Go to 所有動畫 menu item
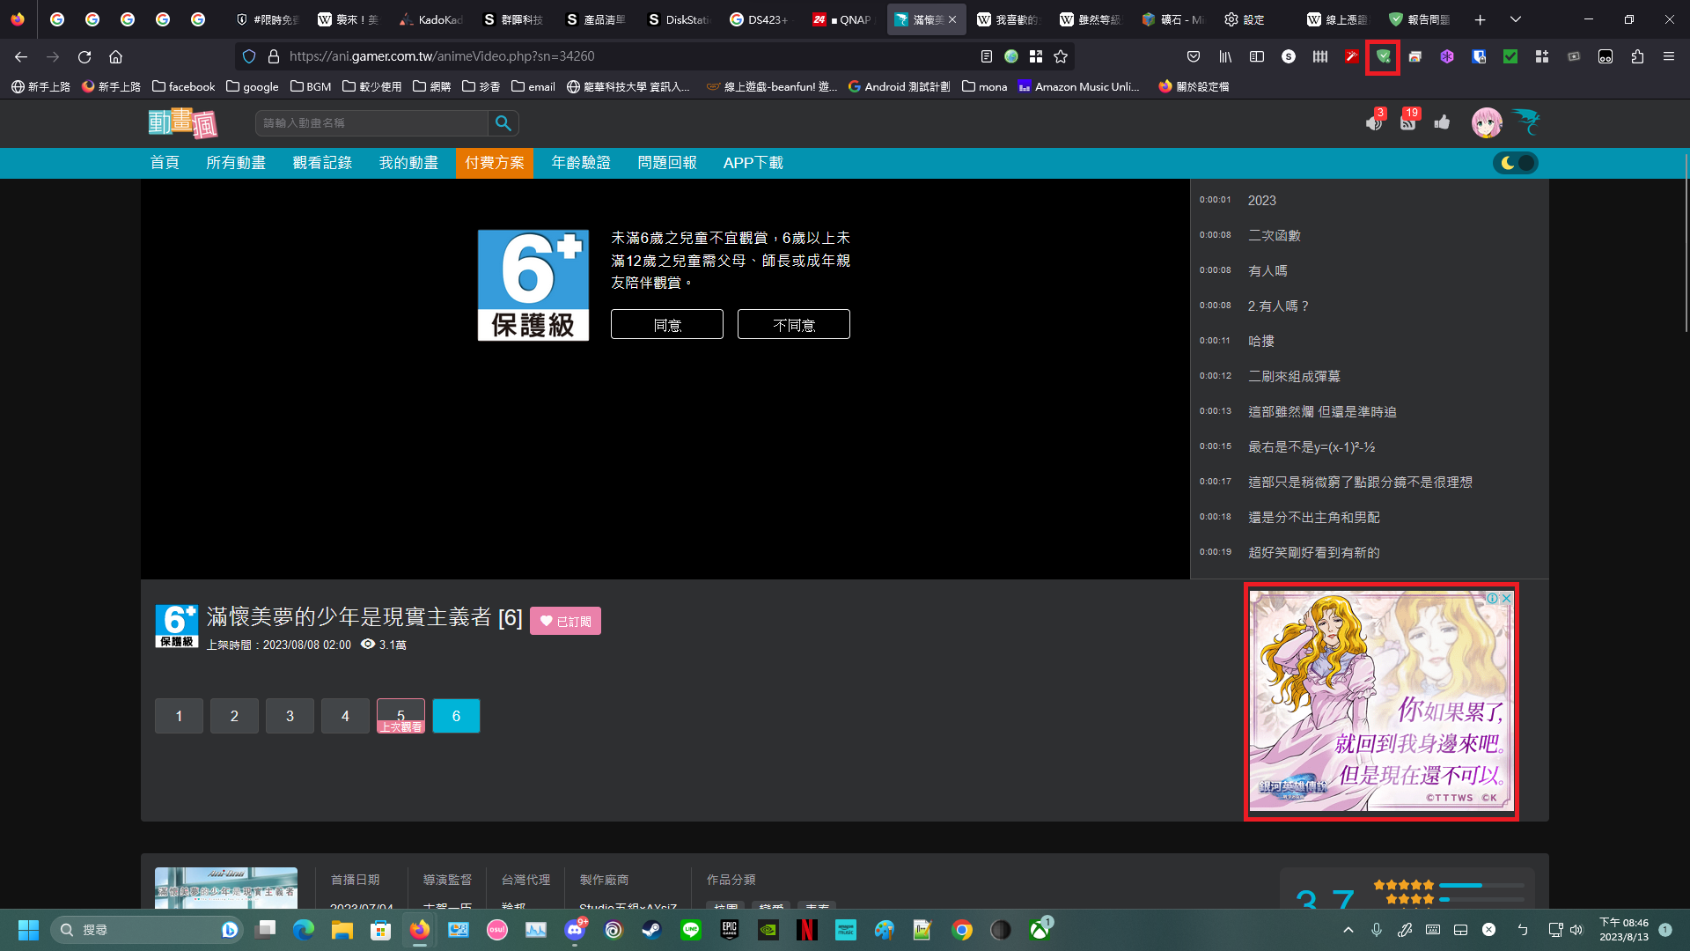The height and width of the screenshot is (951, 1690). click(236, 163)
